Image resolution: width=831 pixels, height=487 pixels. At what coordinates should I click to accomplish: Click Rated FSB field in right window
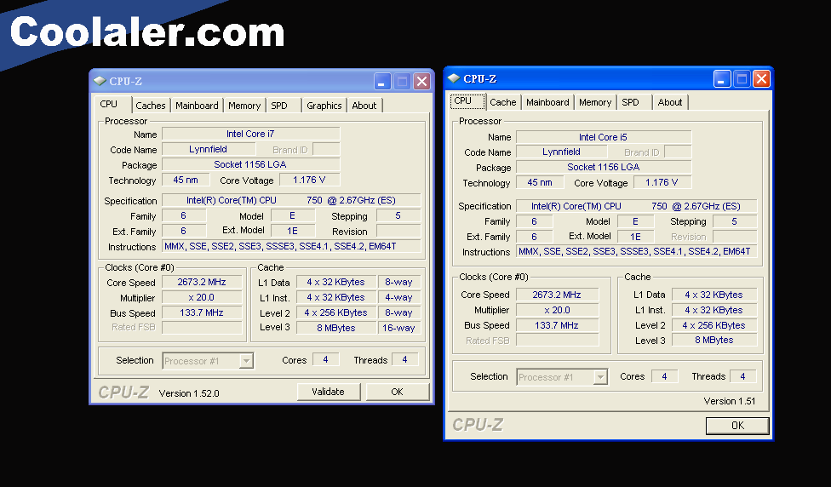pyautogui.click(x=557, y=341)
